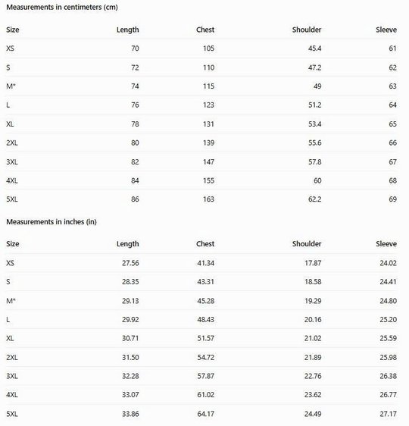Click the shoulder value 21.02 for XL

[x=313, y=338]
